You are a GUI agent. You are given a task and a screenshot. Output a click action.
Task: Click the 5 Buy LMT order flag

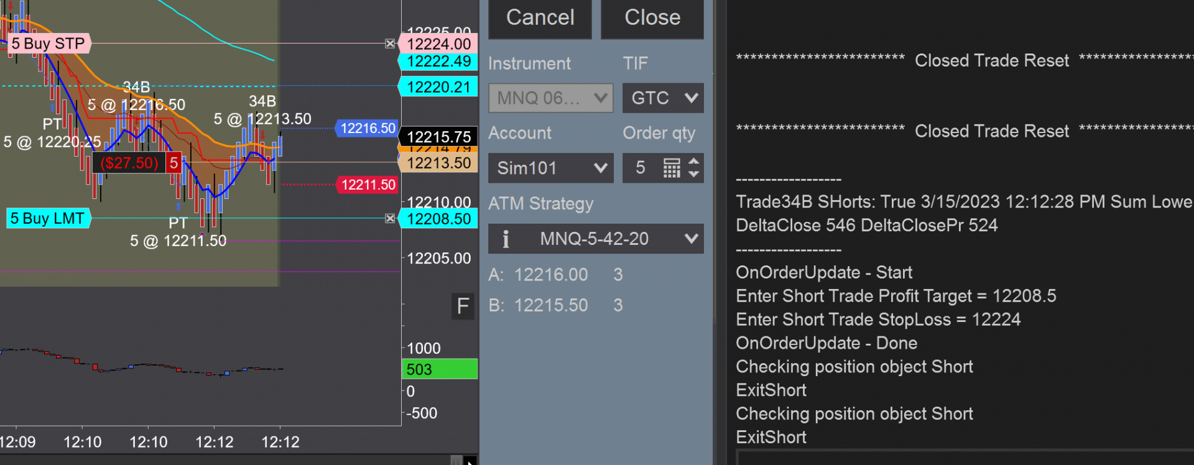coord(47,218)
